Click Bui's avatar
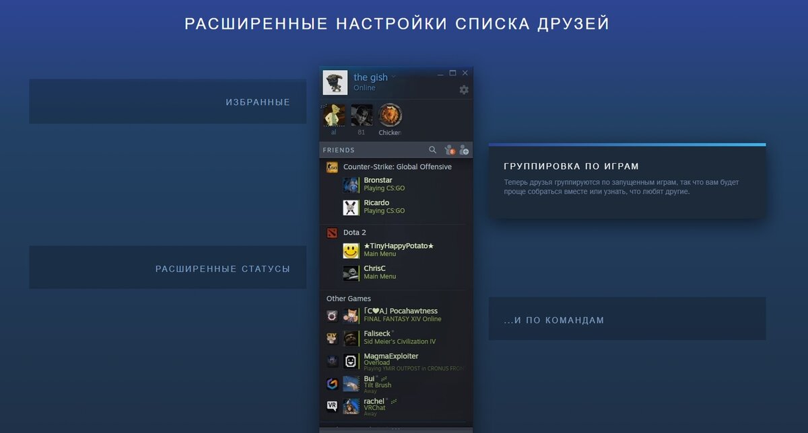Screen dimensions: 808x433 coord(351,384)
